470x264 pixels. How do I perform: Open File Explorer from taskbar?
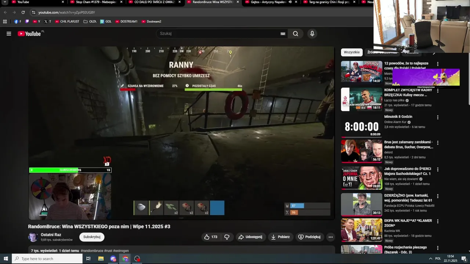101,258
